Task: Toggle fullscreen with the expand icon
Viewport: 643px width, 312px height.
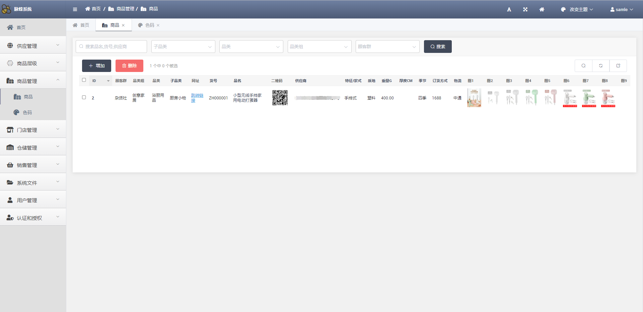Action: (x=525, y=9)
